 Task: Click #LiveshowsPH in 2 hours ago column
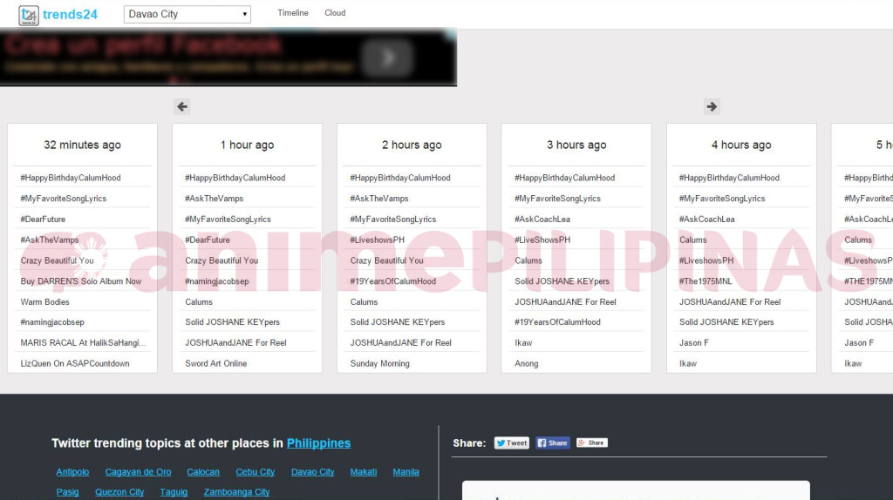click(377, 240)
